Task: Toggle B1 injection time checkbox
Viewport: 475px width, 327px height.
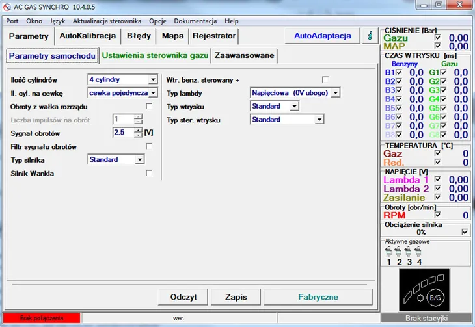Action: pos(399,72)
